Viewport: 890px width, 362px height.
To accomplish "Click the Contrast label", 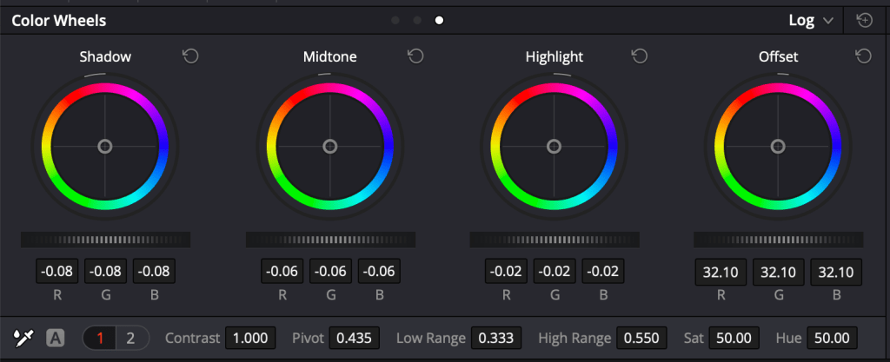I will [x=192, y=339].
